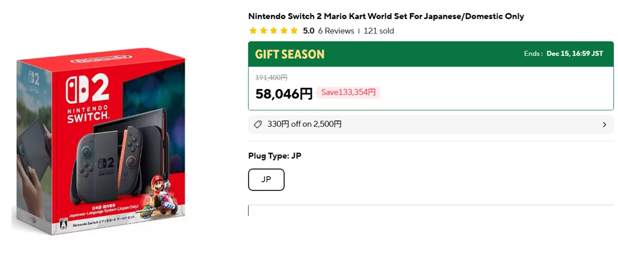Image resolution: width=618 pixels, height=275 pixels.
Task: Click the first yellow rating star
Action: (x=253, y=31)
